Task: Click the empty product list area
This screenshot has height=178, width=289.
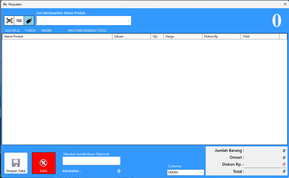Action: (144, 92)
